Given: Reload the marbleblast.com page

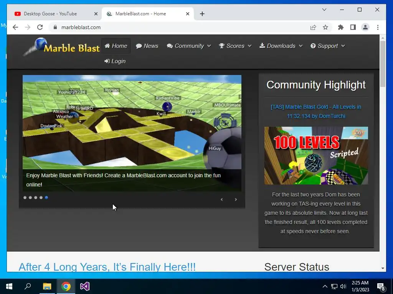Looking at the screenshot, I should (40, 27).
